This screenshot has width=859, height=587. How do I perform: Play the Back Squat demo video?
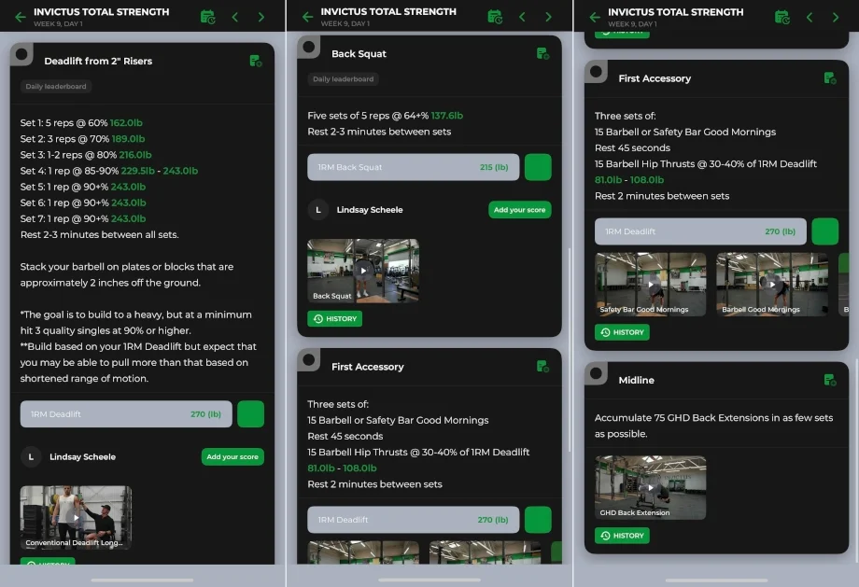pos(362,271)
